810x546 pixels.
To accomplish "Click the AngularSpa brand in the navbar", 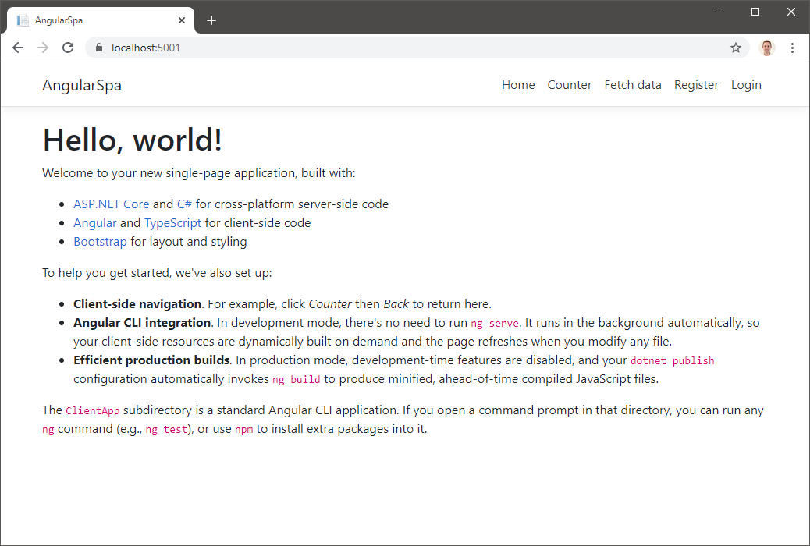I will 81,84.
